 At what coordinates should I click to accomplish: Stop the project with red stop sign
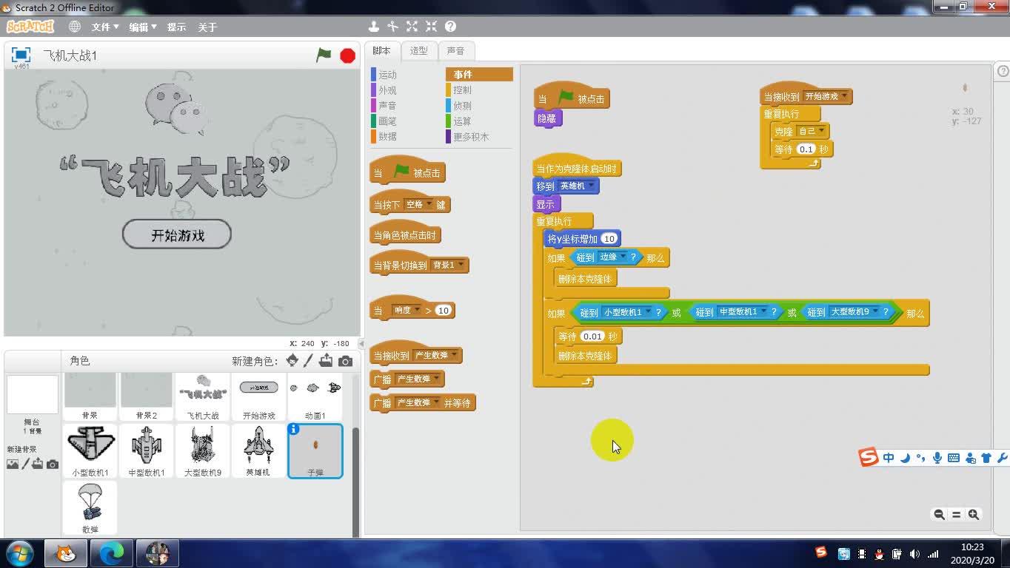pyautogui.click(x=347, y=55)
